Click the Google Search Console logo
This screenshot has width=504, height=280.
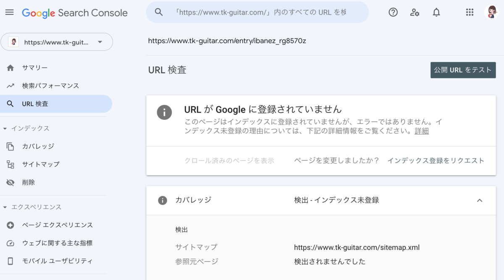tap(75, 13)
